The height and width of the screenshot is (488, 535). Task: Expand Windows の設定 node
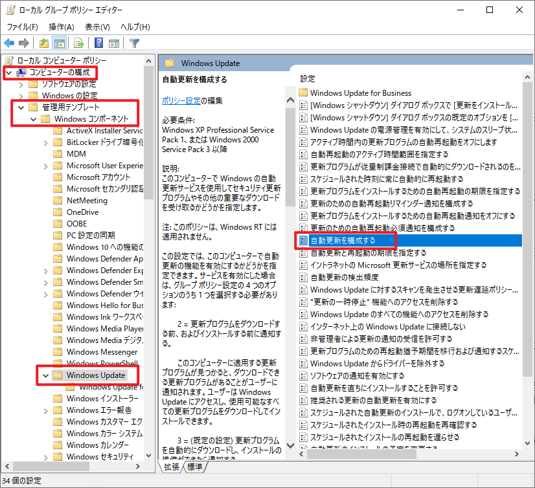[21, 96]
